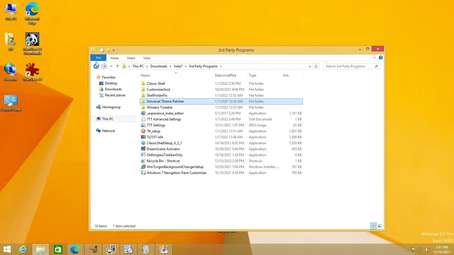Navigate to Vista7 in the breadcrumb
Screen dimensions: 454x255
click(178, 66)
